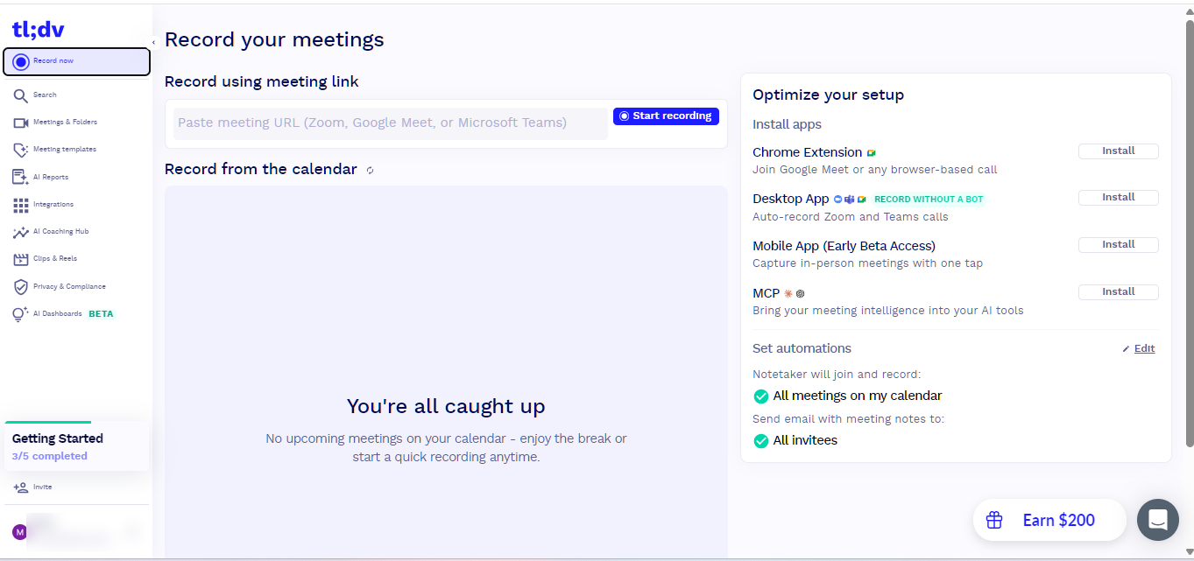Click the Record now circle icon
This screenshot has width=1194, height=561.
(21, 61)
